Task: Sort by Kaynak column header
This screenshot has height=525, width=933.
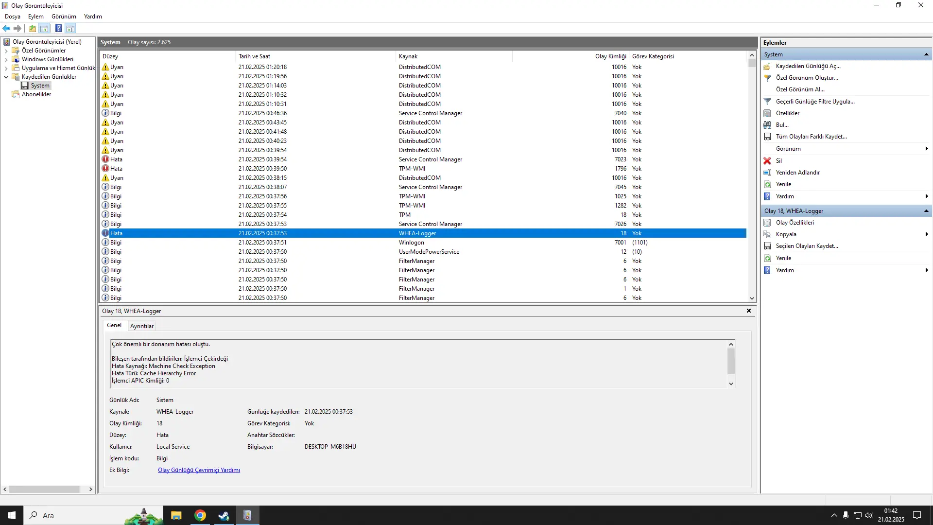Action: click(454, 56)
